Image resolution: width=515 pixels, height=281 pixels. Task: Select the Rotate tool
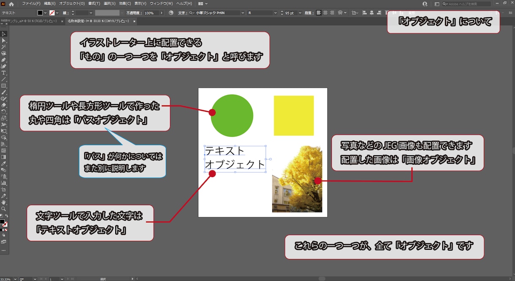[4, 111]
